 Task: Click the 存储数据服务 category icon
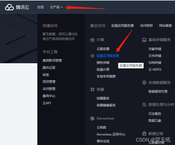[144, 83]
